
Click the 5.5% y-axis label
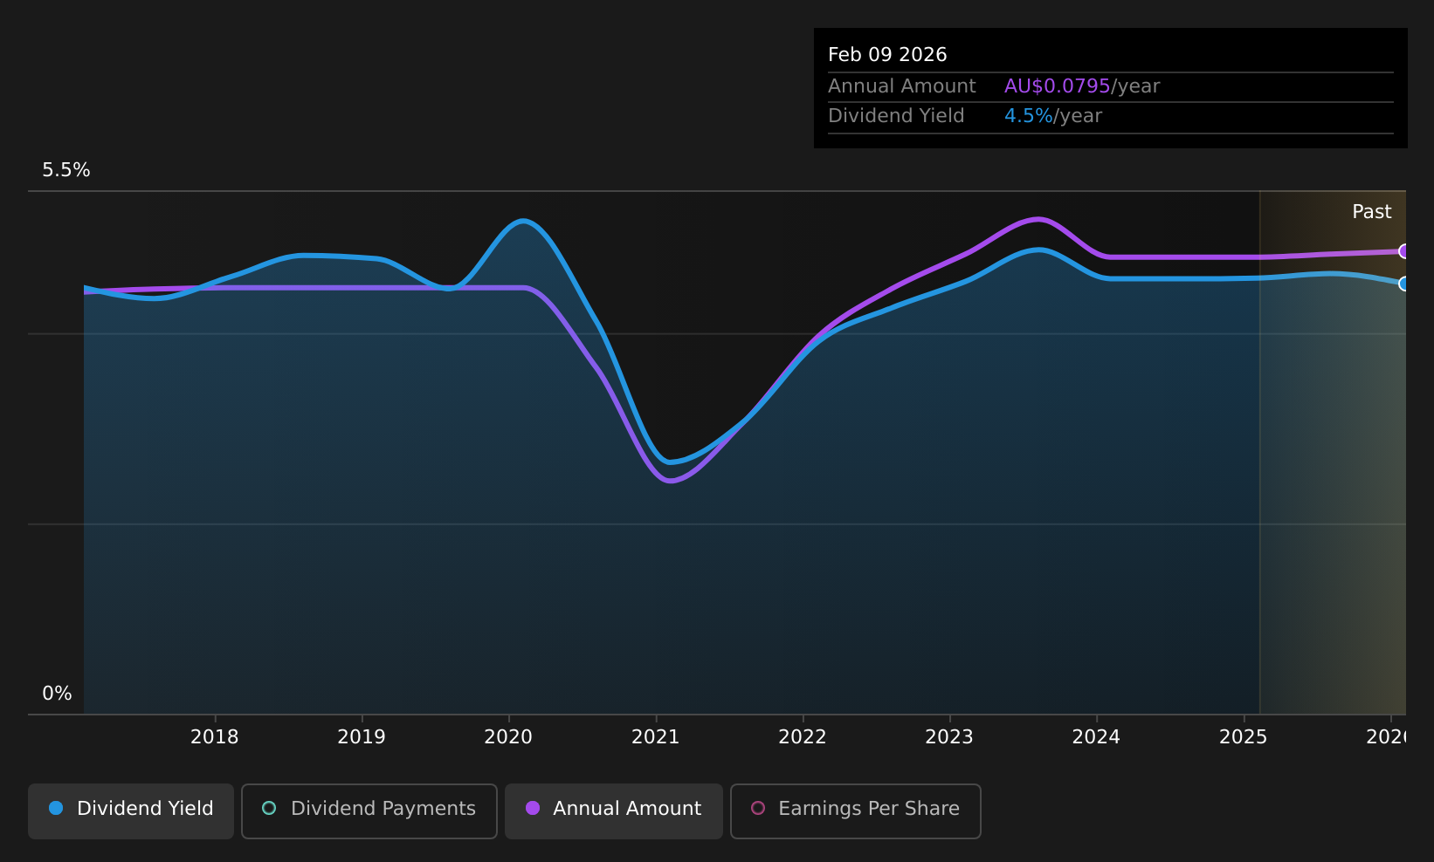(x=66, y=170)
